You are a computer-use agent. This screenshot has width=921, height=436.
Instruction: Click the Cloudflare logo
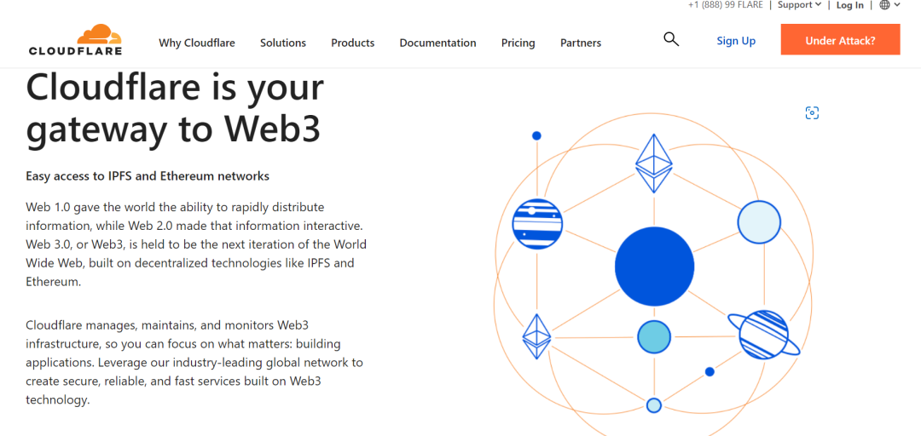coord(75,40)
